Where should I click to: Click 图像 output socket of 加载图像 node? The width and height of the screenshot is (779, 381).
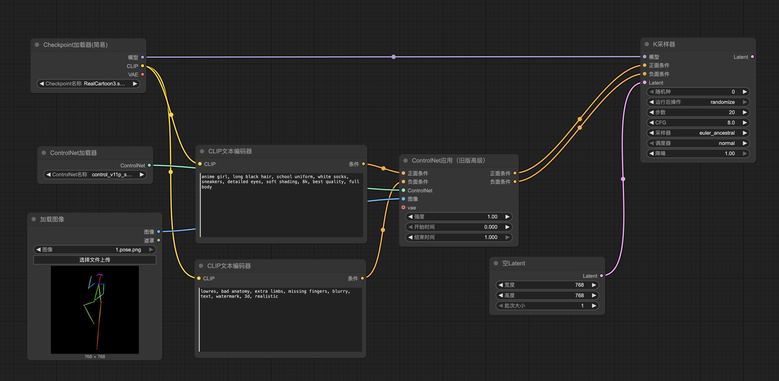[158, 232]
